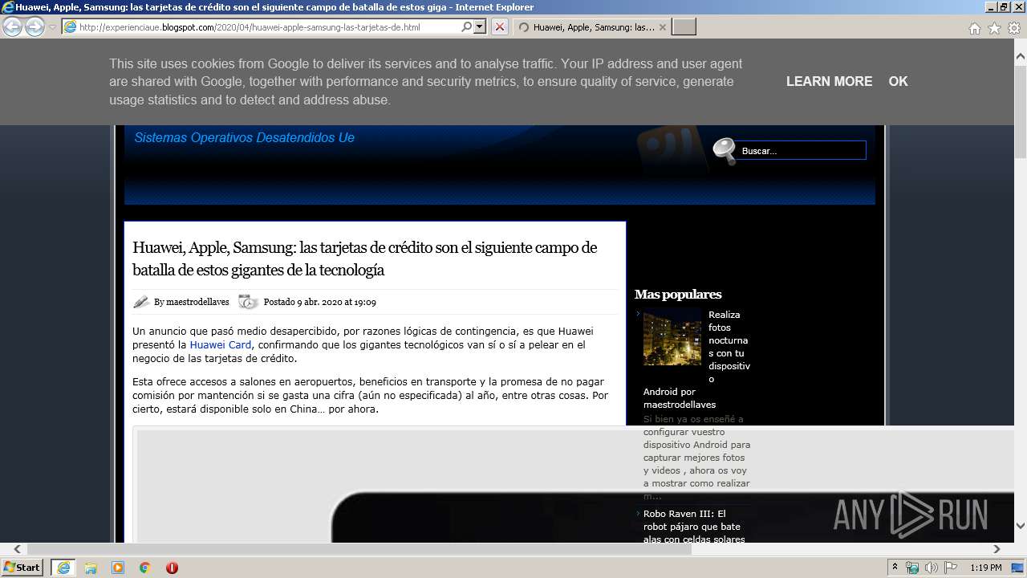Click the taskbar clock showing 1:19 PM

pyautogui.click(x=986, y=568)
